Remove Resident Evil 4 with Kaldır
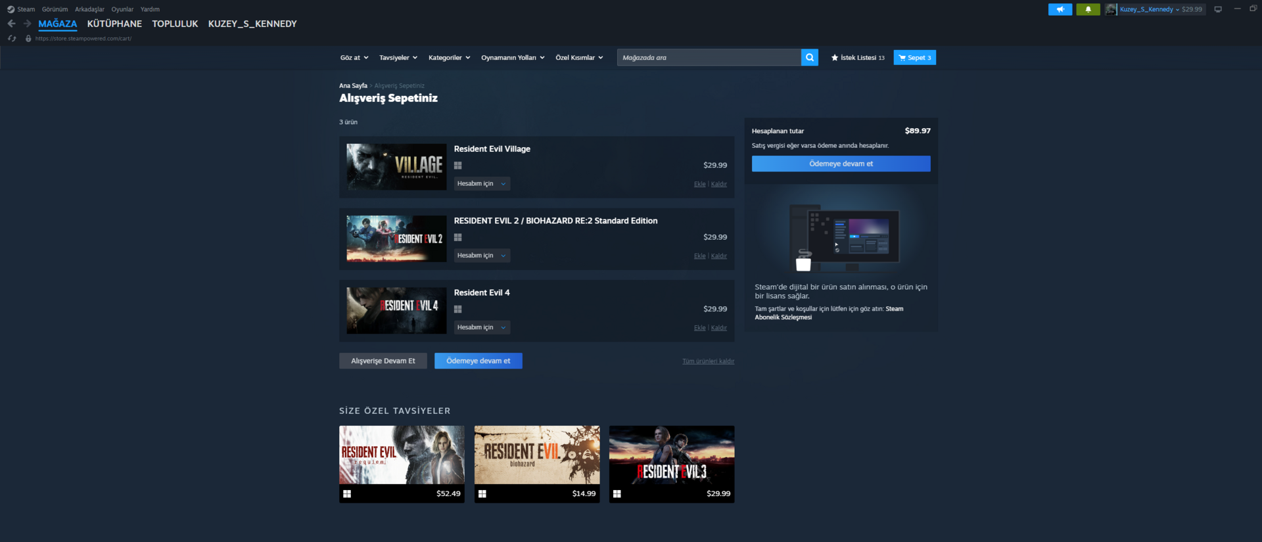The width and height of the screenshot is (1262, 542). [719, 328]
